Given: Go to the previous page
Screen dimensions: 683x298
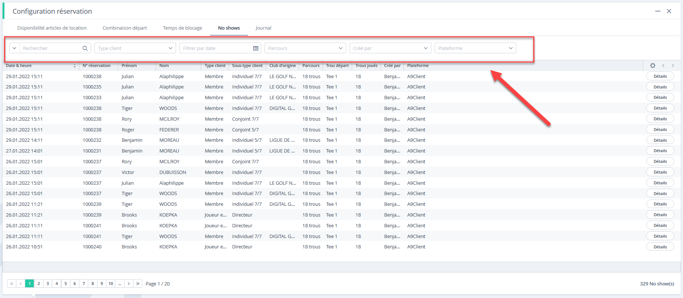Looking at the screenshot, I should pos(21,284).
